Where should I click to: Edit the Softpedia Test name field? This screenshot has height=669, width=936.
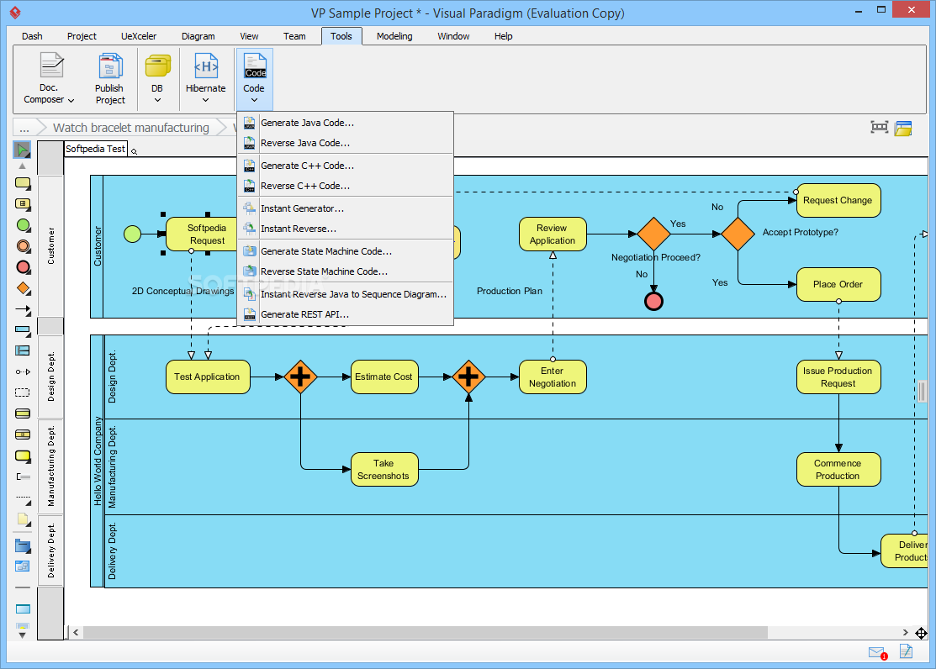tap(96, 150)
